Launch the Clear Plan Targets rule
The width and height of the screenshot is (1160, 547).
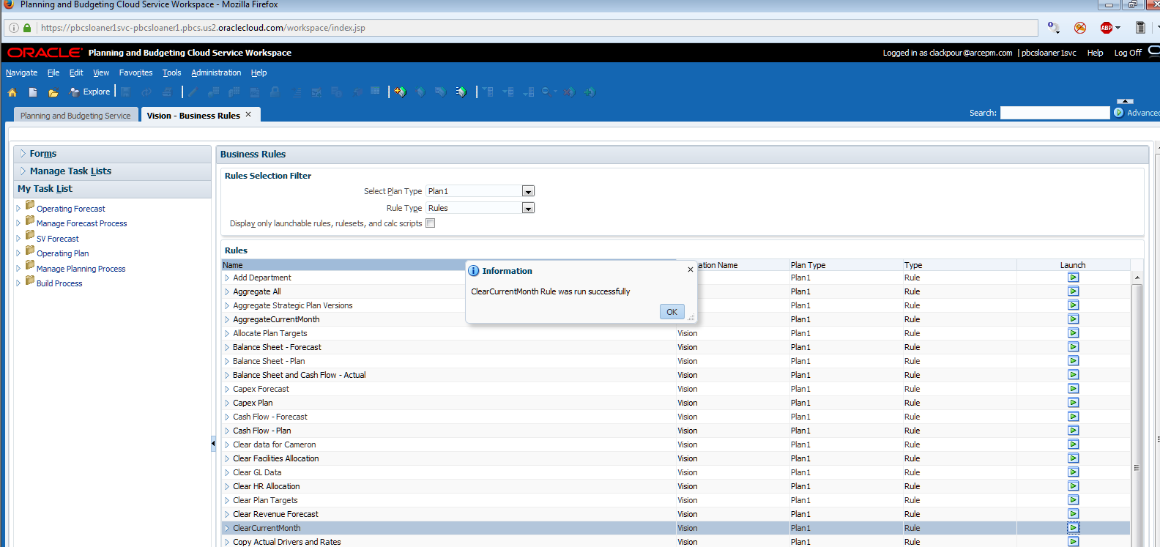tap(1073, 500)
